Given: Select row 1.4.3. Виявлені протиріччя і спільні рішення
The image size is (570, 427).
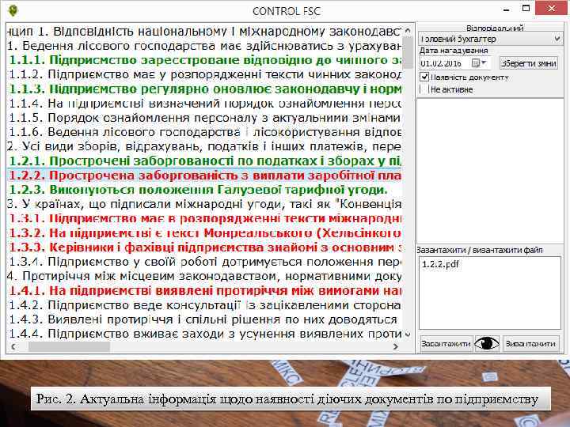Looking at the screenshot, I should [x=204, y=319].
